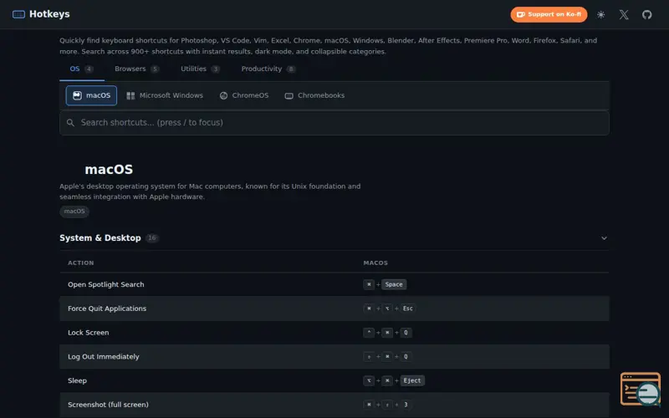Click Q key badge in Lock Screen row
The height and width of the screenshot is (418, 669).
(406, 333)
